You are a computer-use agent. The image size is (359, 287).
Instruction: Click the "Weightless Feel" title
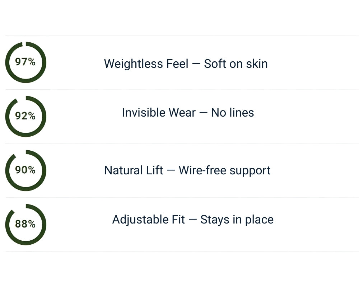click(x=146, y=64)
